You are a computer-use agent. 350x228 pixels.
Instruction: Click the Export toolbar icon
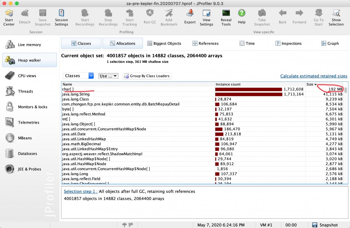click(x=190, y=17)
